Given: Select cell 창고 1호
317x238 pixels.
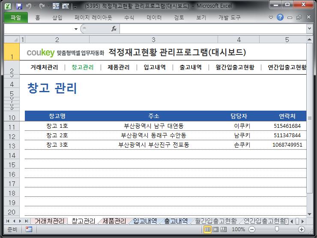Looking at the screenshot, I should (x=57, y=126).
